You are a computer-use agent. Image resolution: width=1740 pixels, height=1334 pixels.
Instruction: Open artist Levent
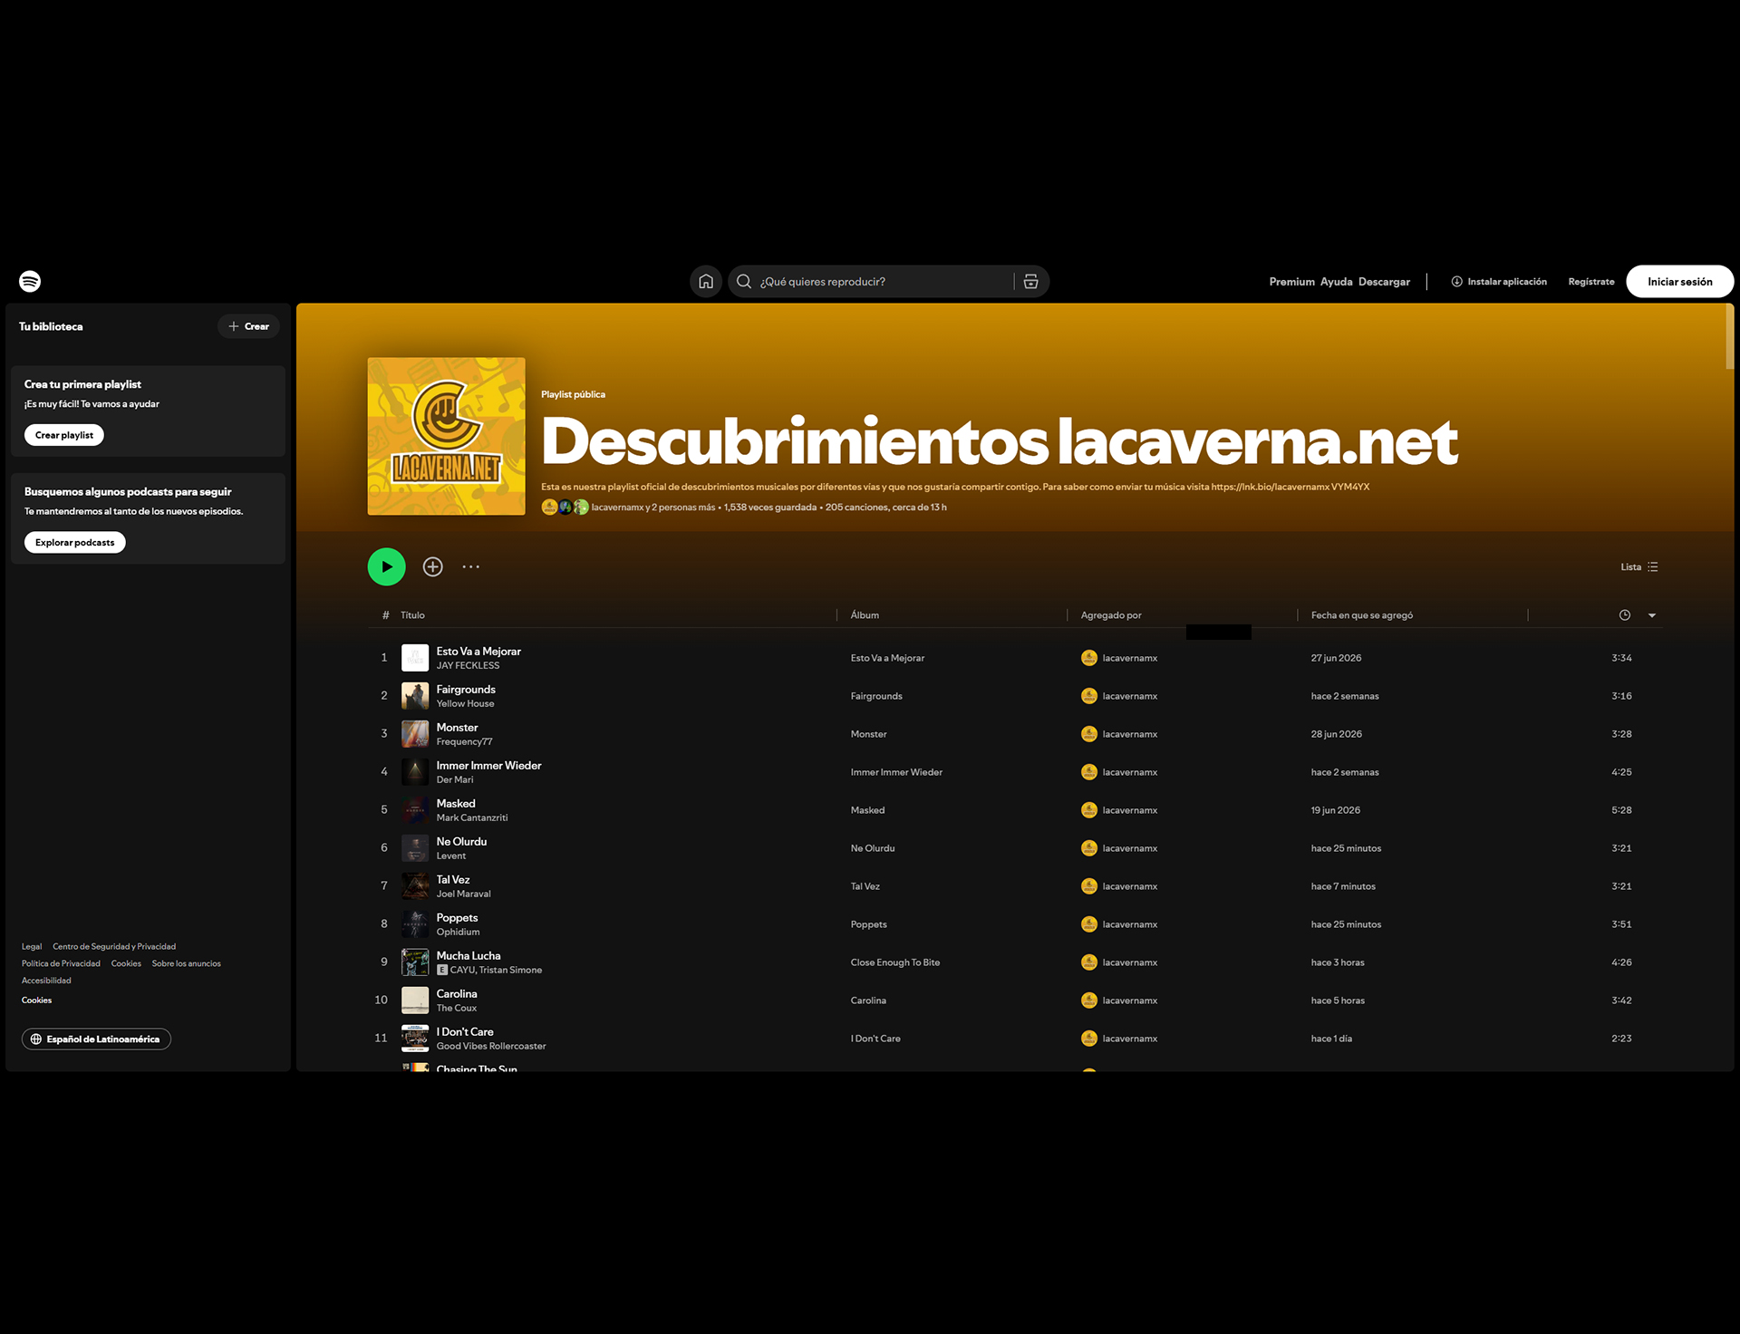(451, 856)
